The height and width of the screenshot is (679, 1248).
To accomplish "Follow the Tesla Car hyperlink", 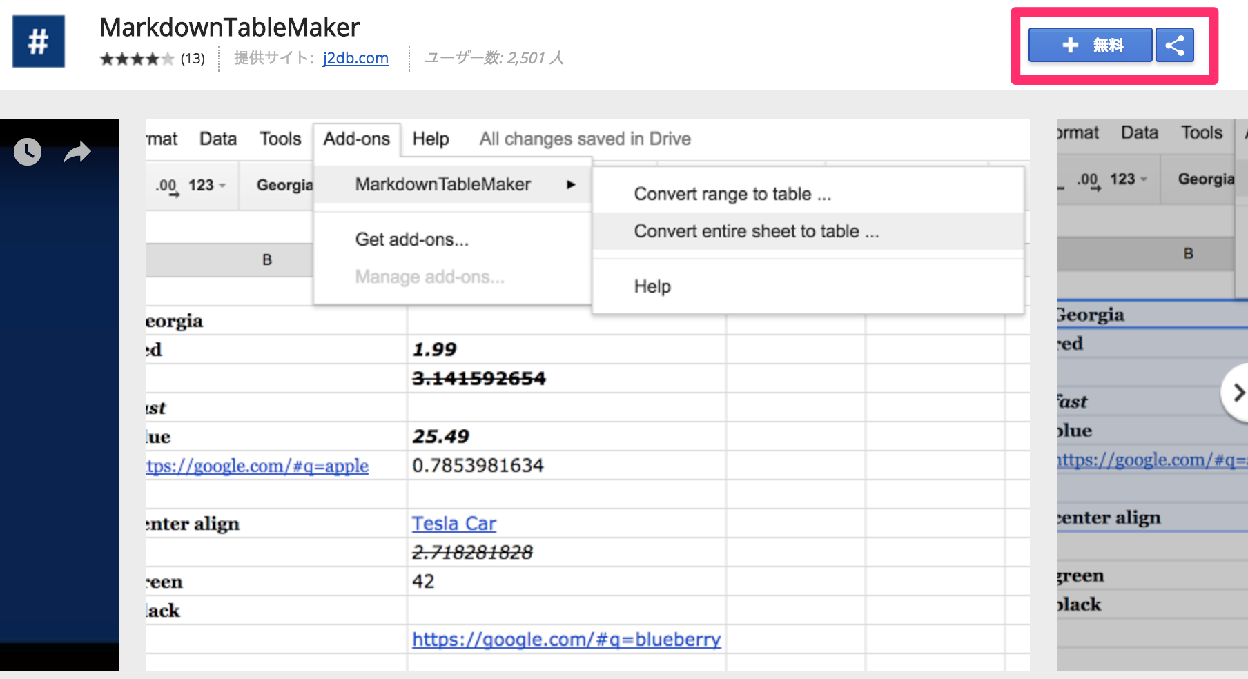I will (454, 523).
